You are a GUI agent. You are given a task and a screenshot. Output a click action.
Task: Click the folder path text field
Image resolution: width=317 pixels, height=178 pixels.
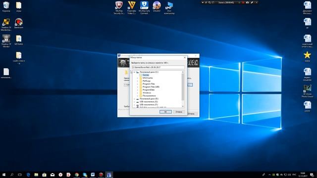[158, 67]
